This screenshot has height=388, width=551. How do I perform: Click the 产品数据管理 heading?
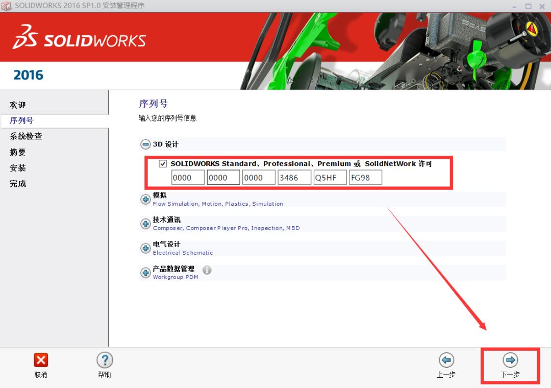173,269
